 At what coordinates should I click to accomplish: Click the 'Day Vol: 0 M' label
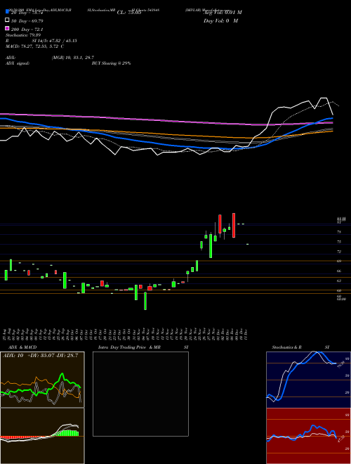pos(220,21)
